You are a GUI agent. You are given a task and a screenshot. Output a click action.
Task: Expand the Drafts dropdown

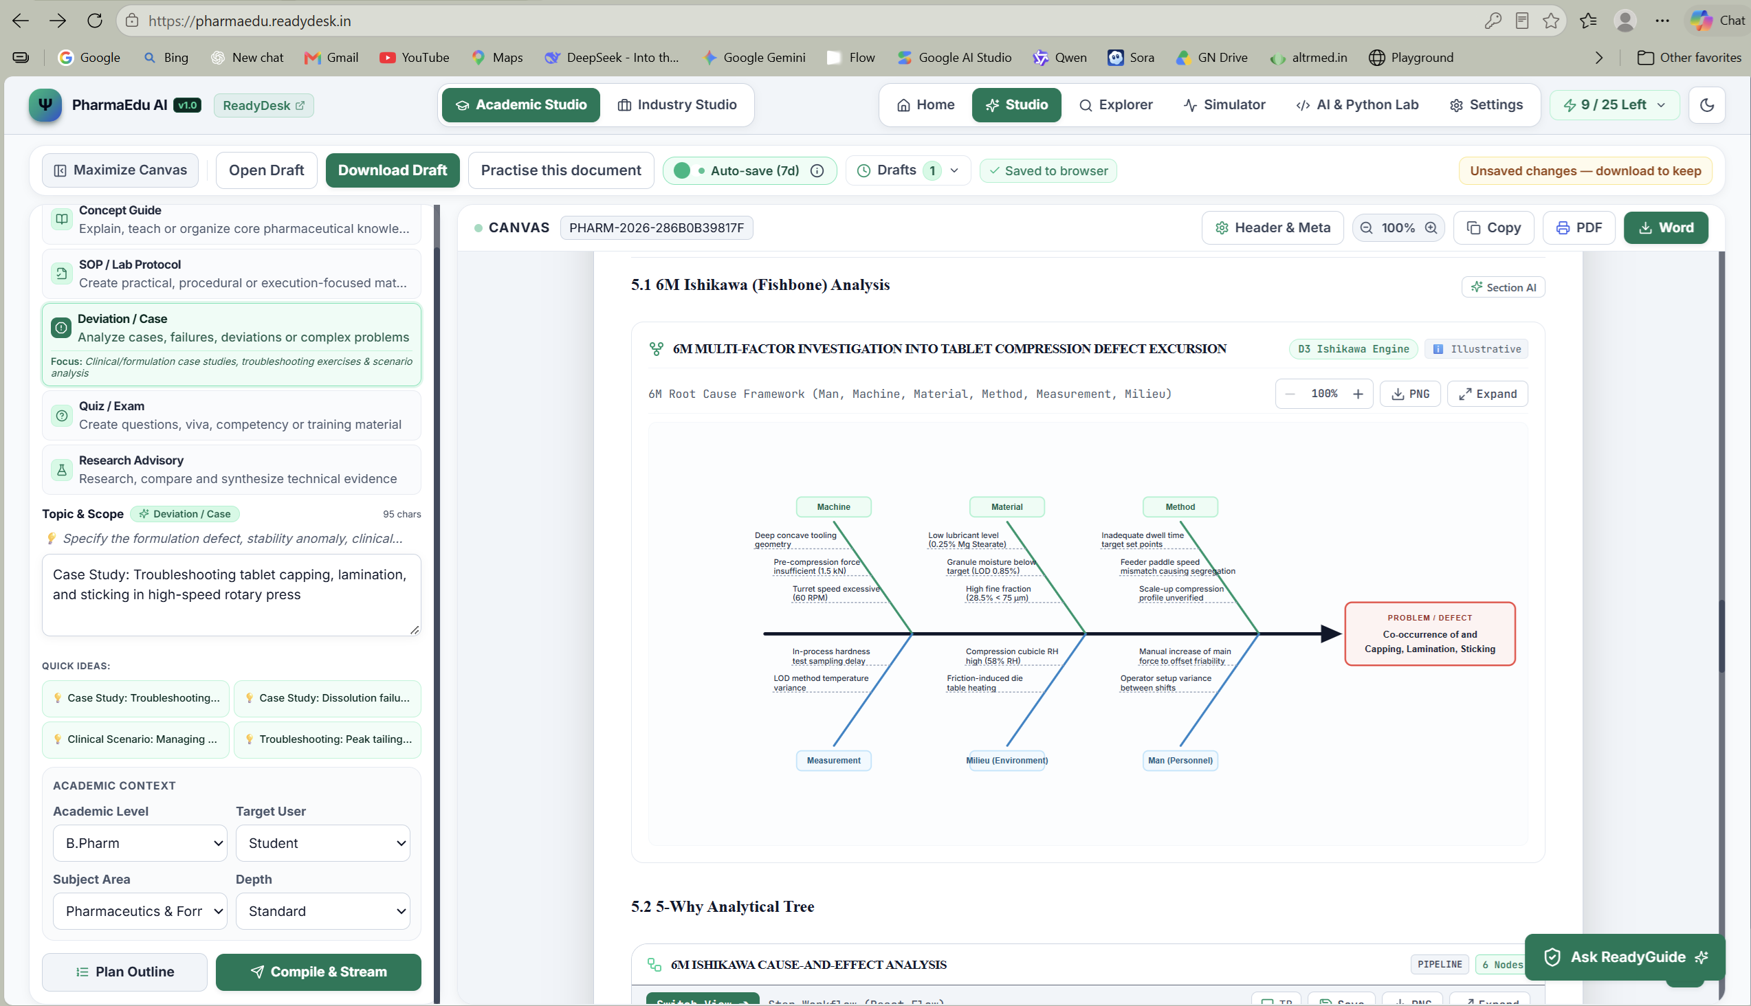pyautogui.click(x=907, y=170)
